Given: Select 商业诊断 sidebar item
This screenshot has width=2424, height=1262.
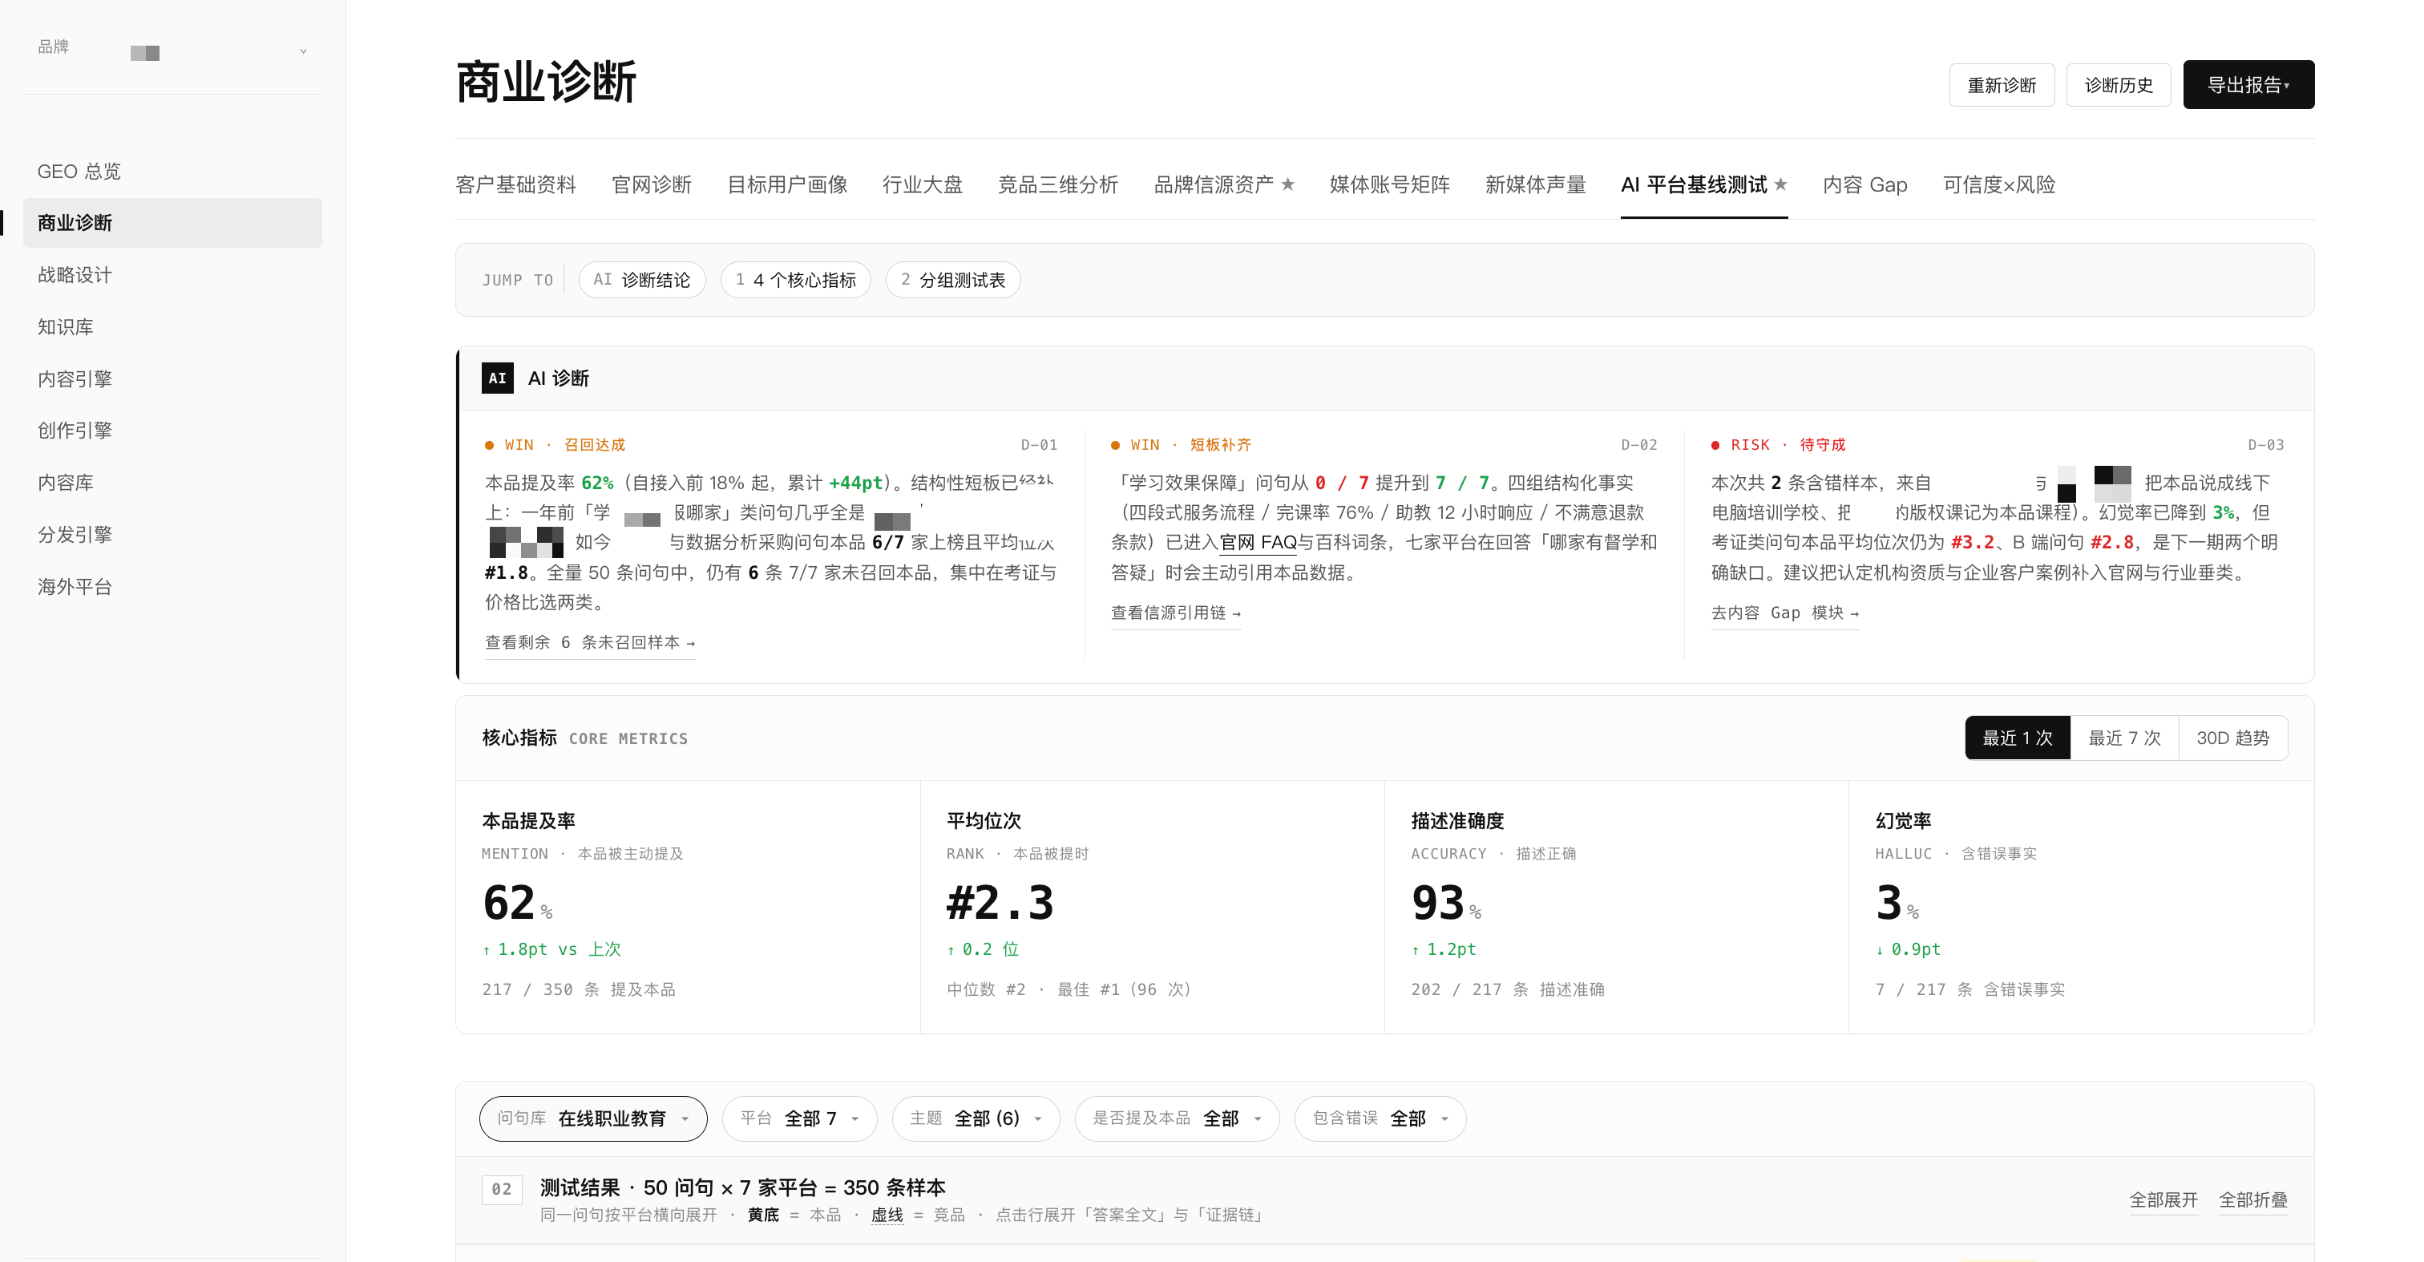Looking at the screenshot, I should (x=172, y=223).
